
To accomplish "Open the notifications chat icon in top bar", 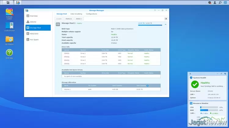I will 209,2.
